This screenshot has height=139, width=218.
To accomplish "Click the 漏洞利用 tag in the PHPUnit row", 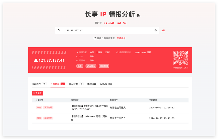I will pyautogui.click(x=48, y=108).
